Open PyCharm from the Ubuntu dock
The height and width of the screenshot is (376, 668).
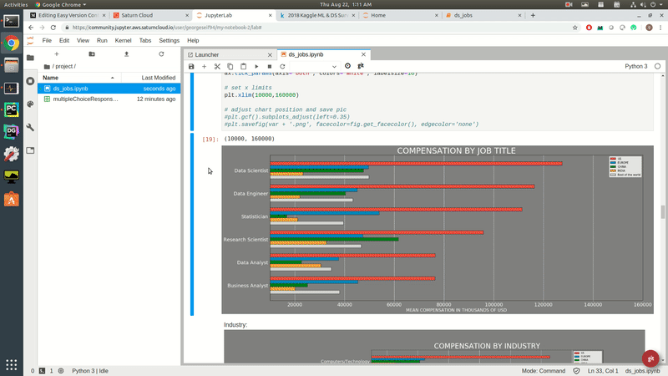click(12, 109)
